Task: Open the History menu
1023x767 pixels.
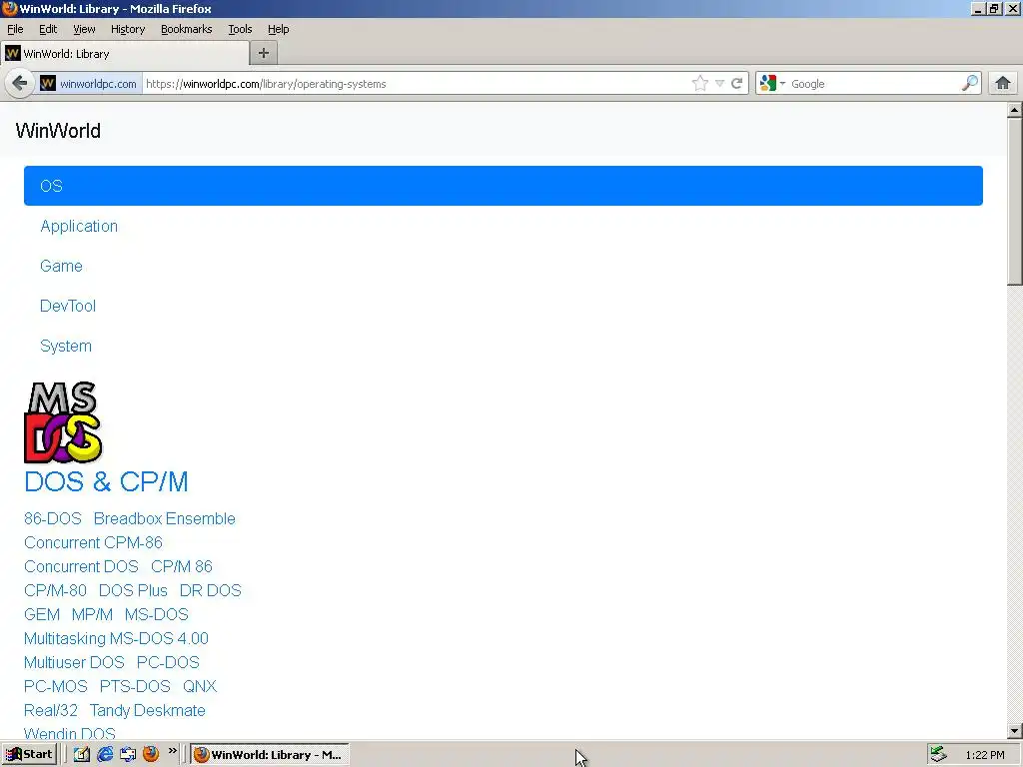Action: pos(127,29)
